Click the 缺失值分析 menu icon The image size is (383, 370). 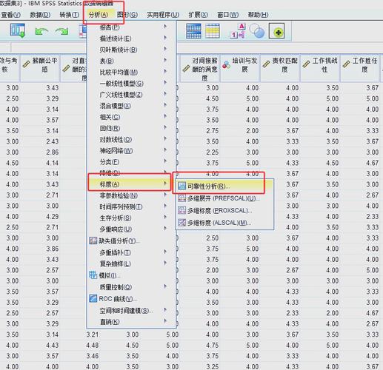pyautogui.click(x=93, y=240)
